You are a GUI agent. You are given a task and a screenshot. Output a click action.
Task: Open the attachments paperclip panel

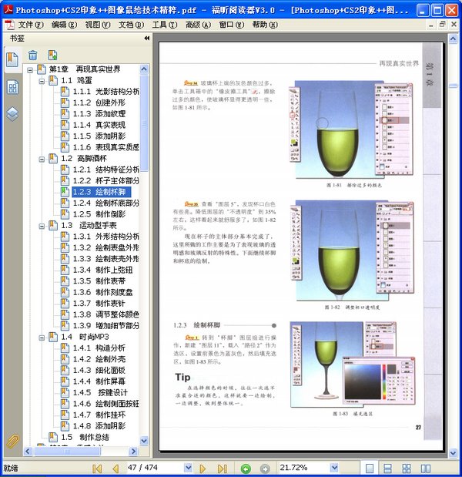pos(13,442)
